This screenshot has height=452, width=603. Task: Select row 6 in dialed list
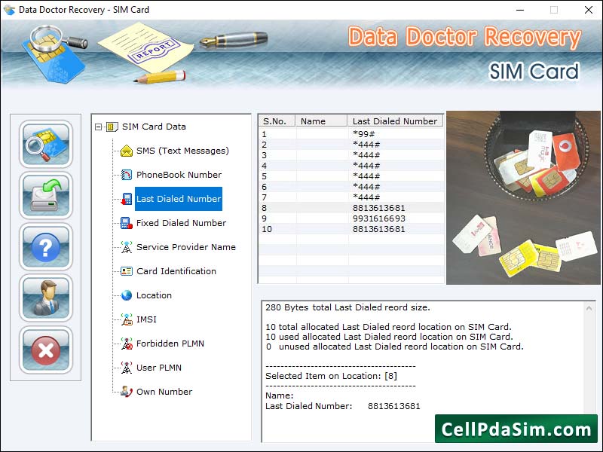(351, 187)
